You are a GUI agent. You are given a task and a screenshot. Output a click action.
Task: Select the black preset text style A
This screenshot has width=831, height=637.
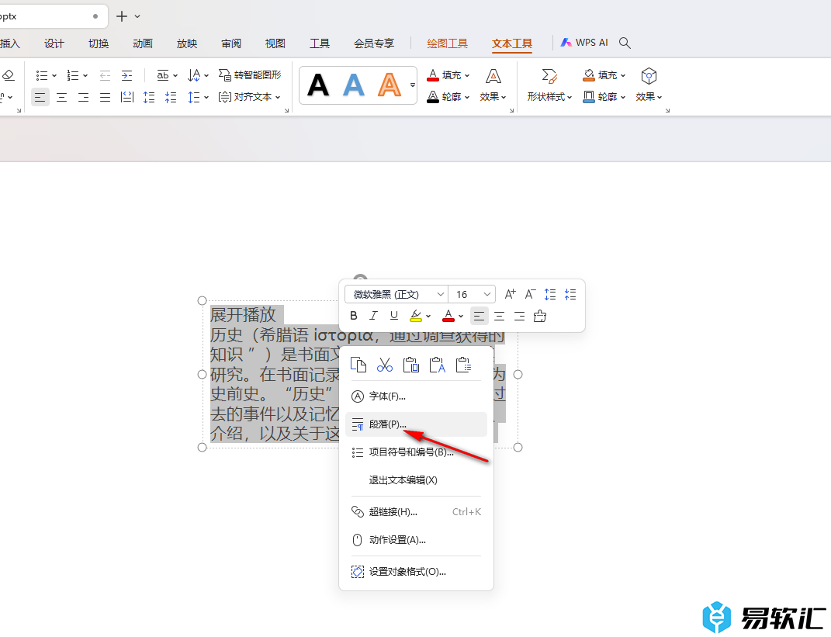[318, 85]
